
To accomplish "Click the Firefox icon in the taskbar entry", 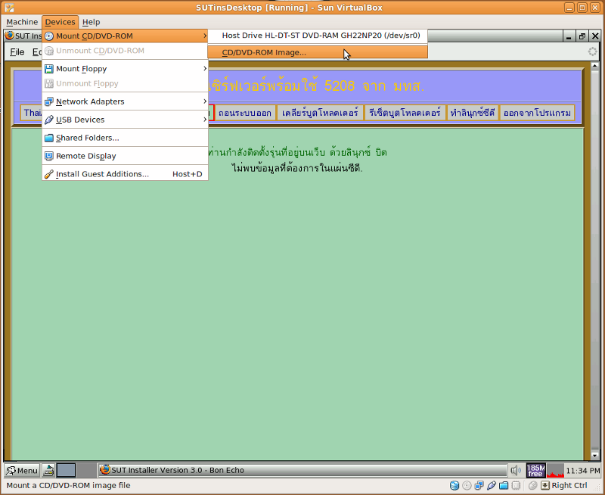I will (104, 470).
